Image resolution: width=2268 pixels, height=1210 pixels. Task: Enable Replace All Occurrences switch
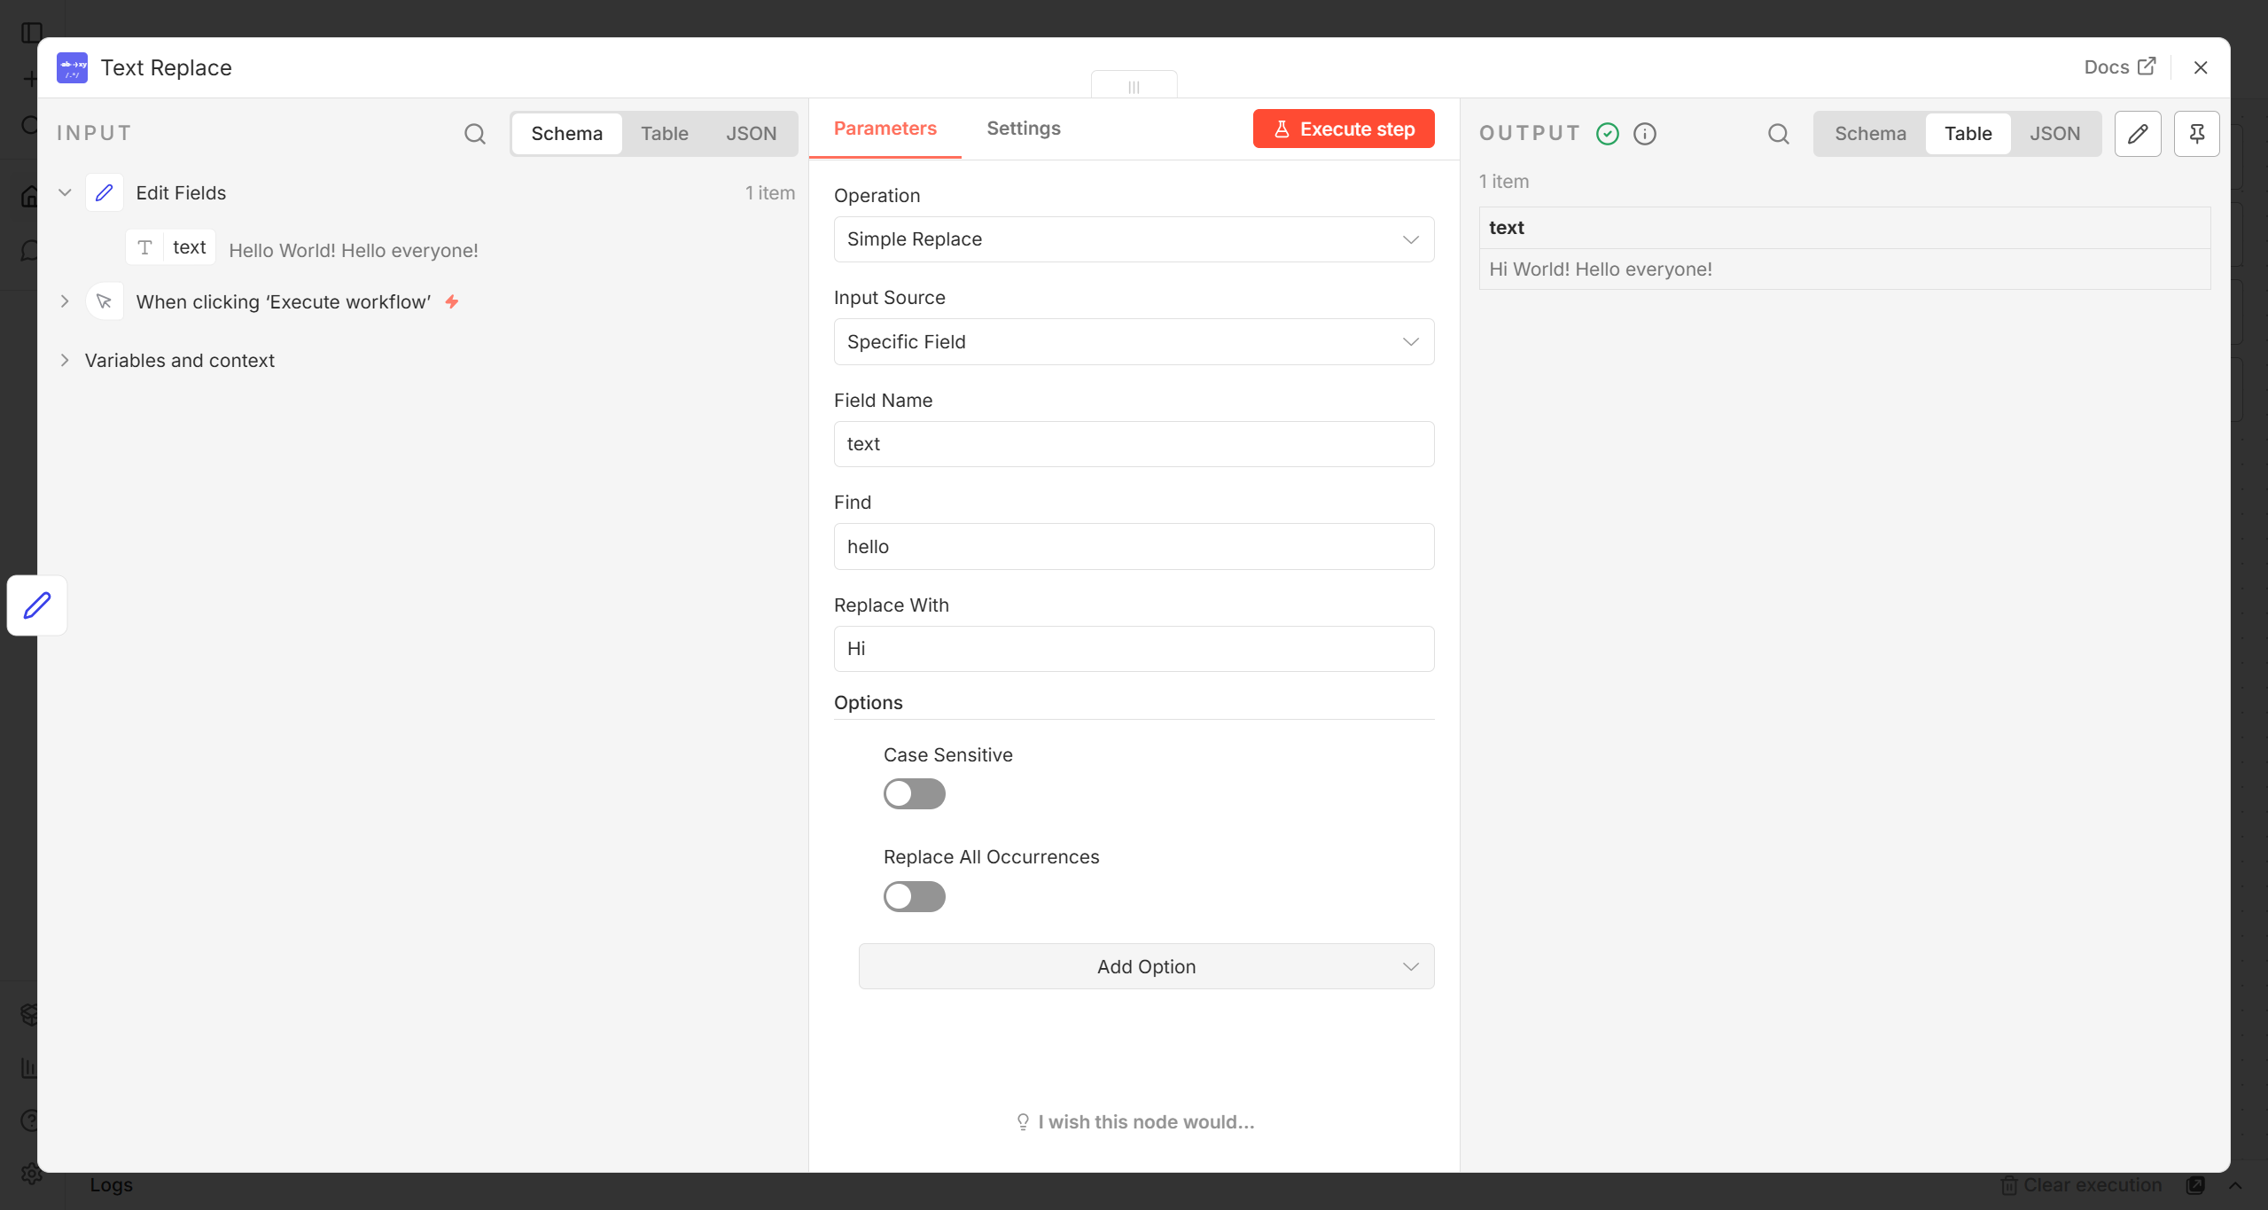tap(914, 896)
